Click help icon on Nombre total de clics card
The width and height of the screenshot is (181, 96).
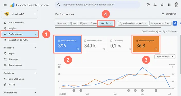point(78,49)
